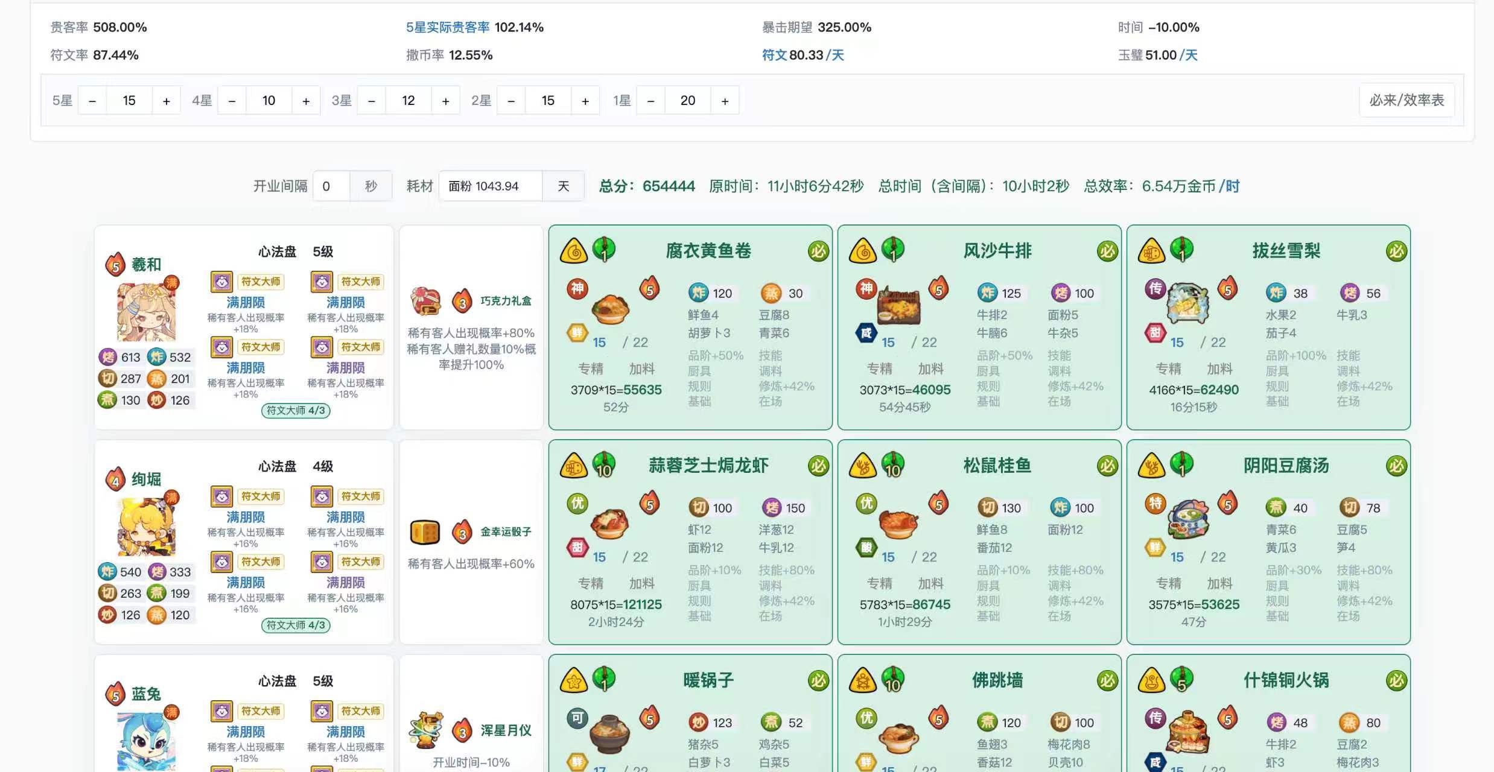Click the 巧克力礼盒 equipment icon
Screen dimensions: 1494x772
pyautogui.click(x=426, y=301)
